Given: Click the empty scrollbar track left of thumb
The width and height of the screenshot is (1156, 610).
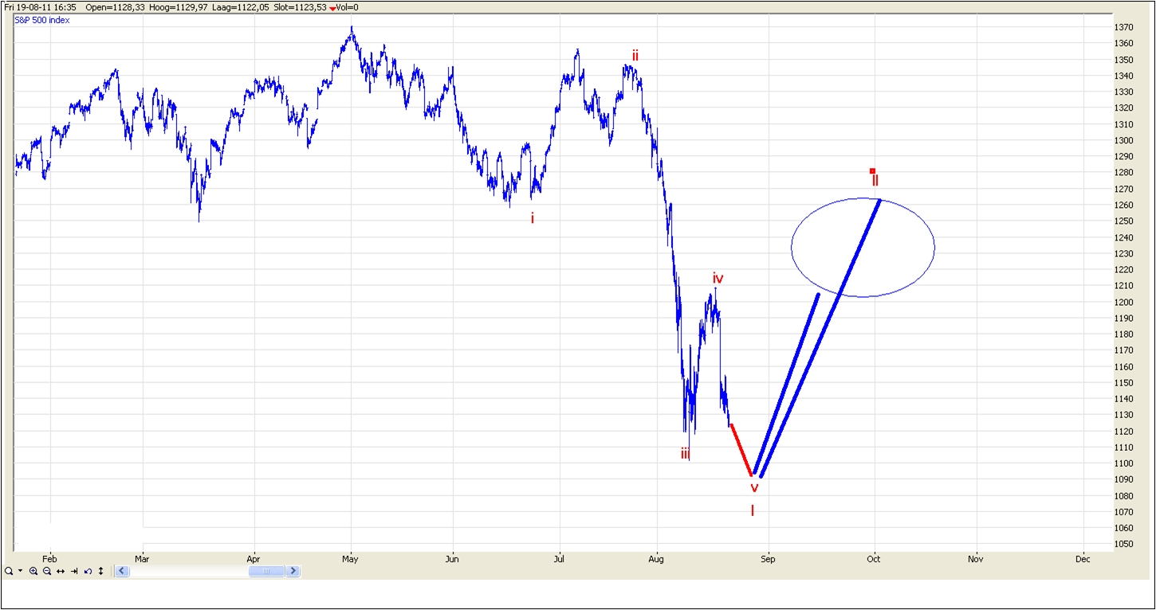Looking at the screenshot, I should coord(191,571).
